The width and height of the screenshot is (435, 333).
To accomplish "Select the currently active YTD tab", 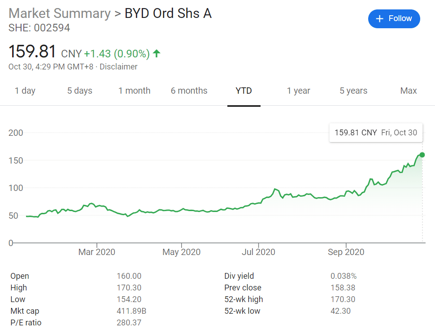I will (244, 91).
